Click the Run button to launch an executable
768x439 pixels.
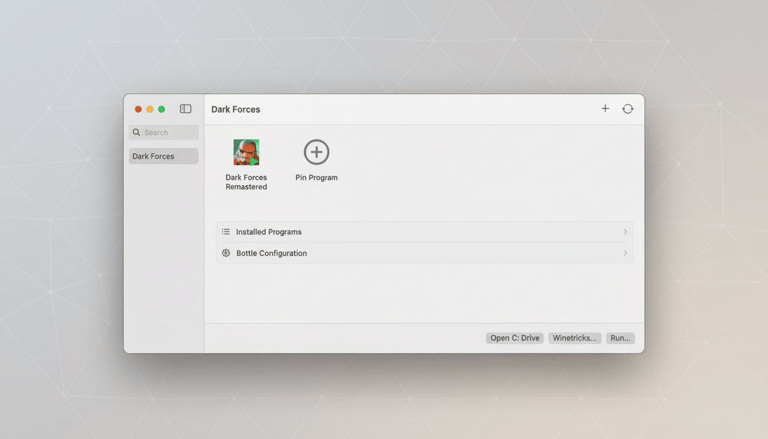pyautogui.click(x=620, y=338)
